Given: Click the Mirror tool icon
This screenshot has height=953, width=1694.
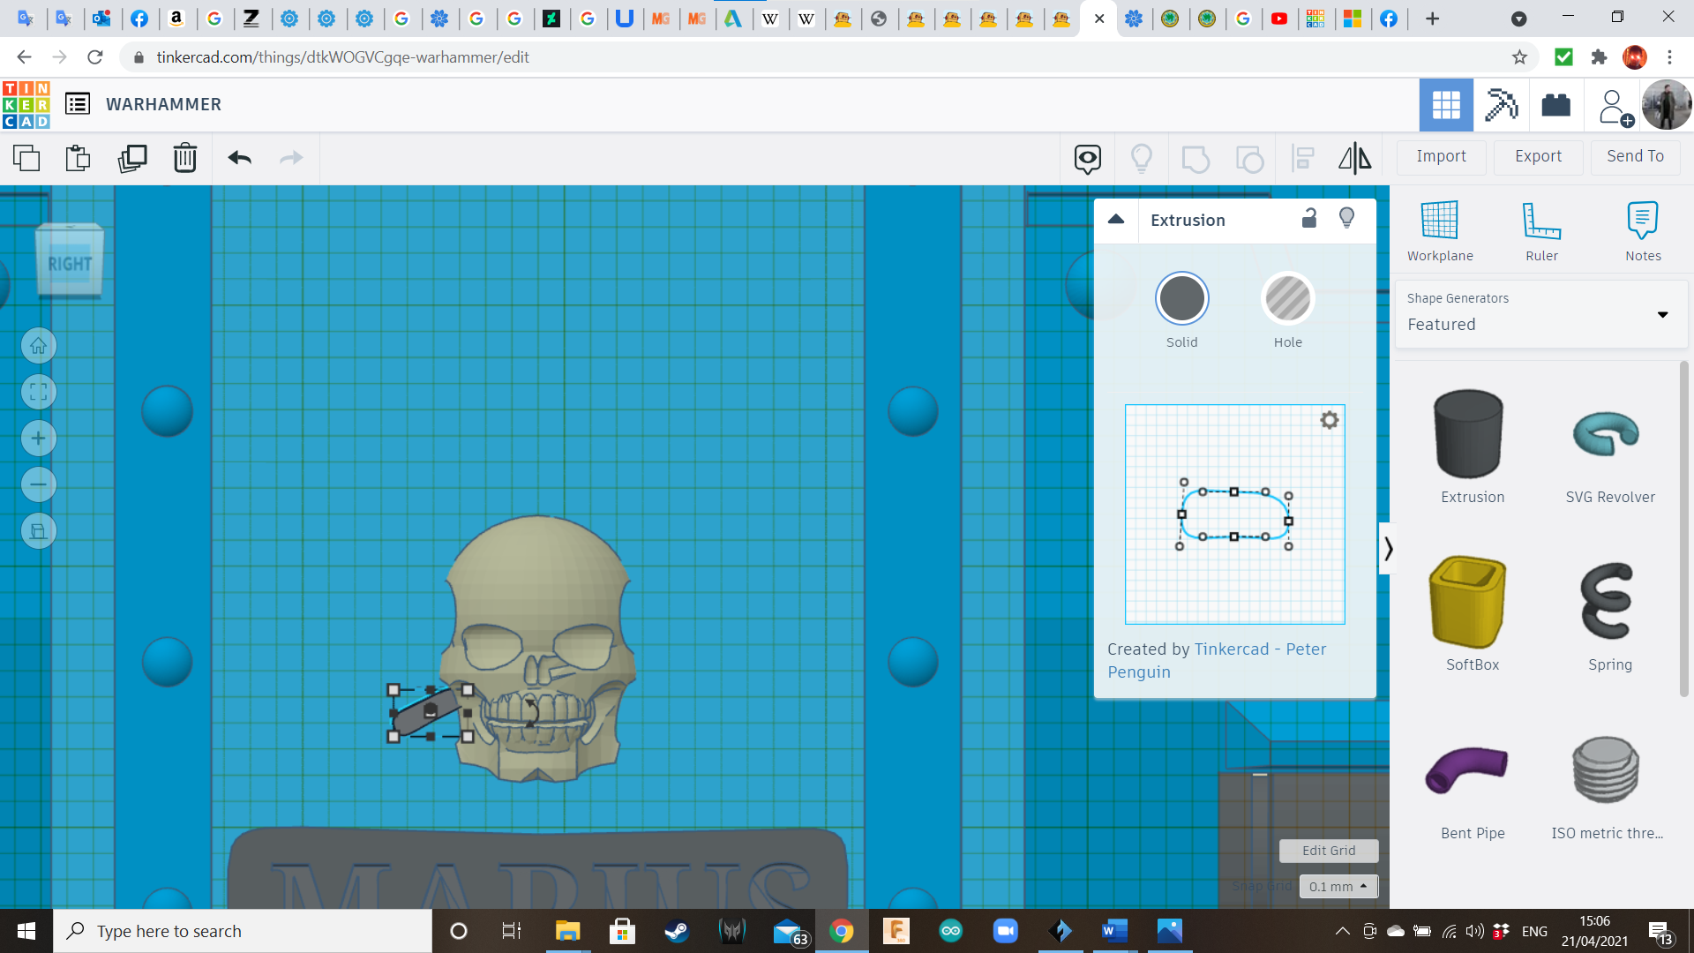Looking at the screenshot, I should point(1354,158).
